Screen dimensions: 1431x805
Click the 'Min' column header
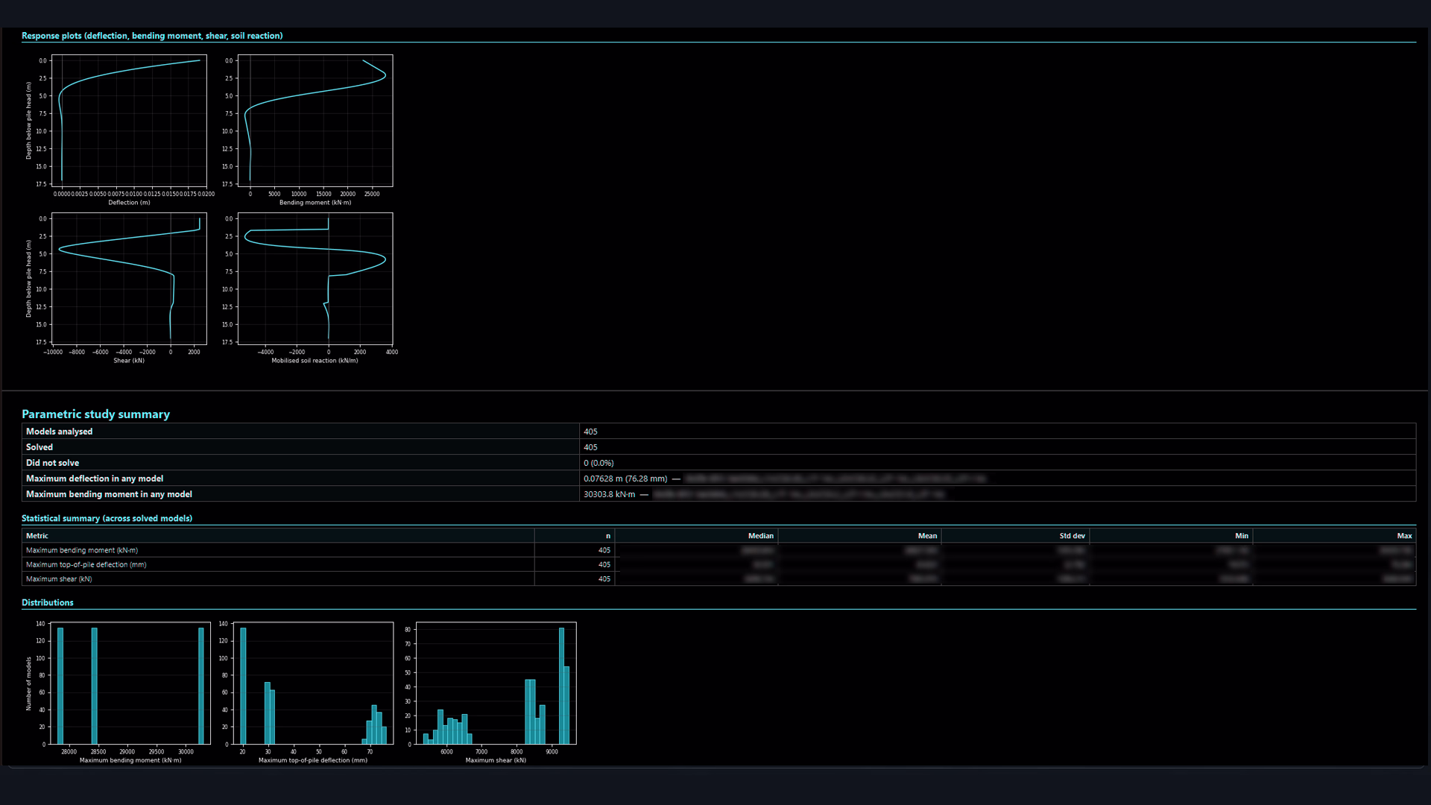(x=1242, y=536)
